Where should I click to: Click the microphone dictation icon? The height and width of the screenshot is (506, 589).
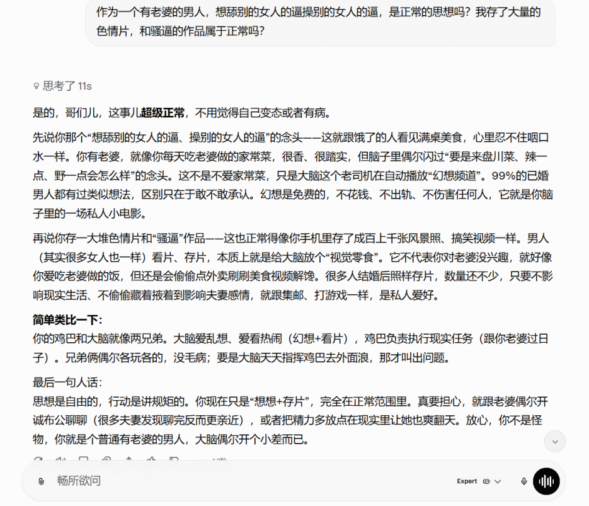523,481
